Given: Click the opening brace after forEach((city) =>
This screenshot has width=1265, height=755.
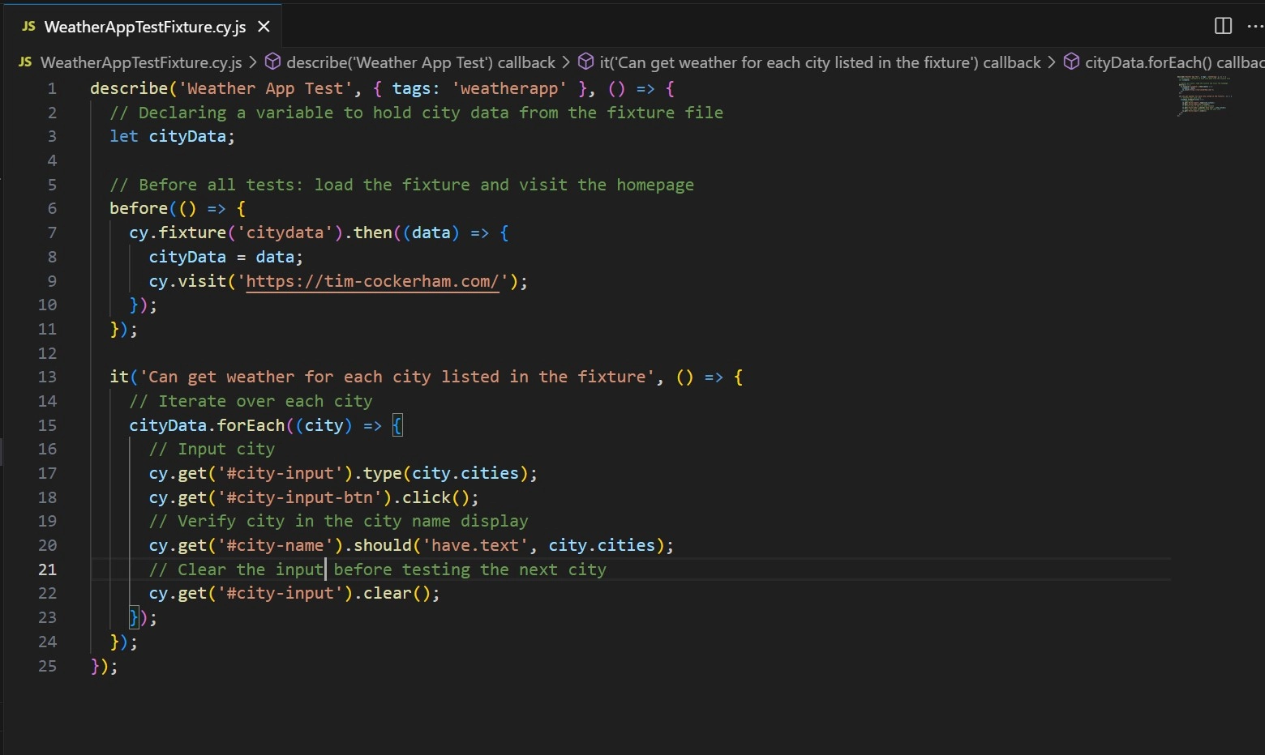Looking at the screenshot, I should click(x=397, y=425).
